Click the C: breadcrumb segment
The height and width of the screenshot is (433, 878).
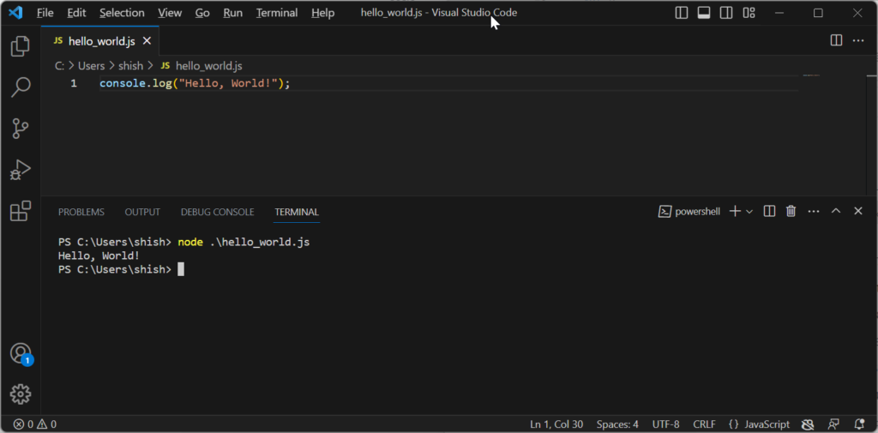click(59, 66)
